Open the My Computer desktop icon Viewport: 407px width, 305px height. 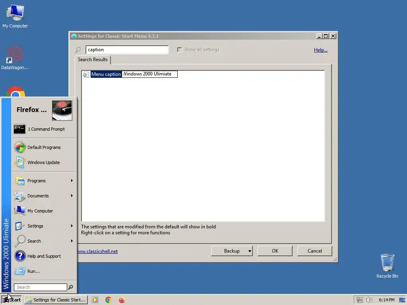click(x=15, y=16)
